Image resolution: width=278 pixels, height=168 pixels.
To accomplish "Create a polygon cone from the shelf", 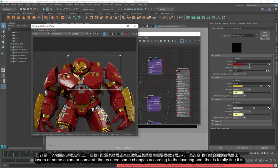I will click(x=24, y=18).
